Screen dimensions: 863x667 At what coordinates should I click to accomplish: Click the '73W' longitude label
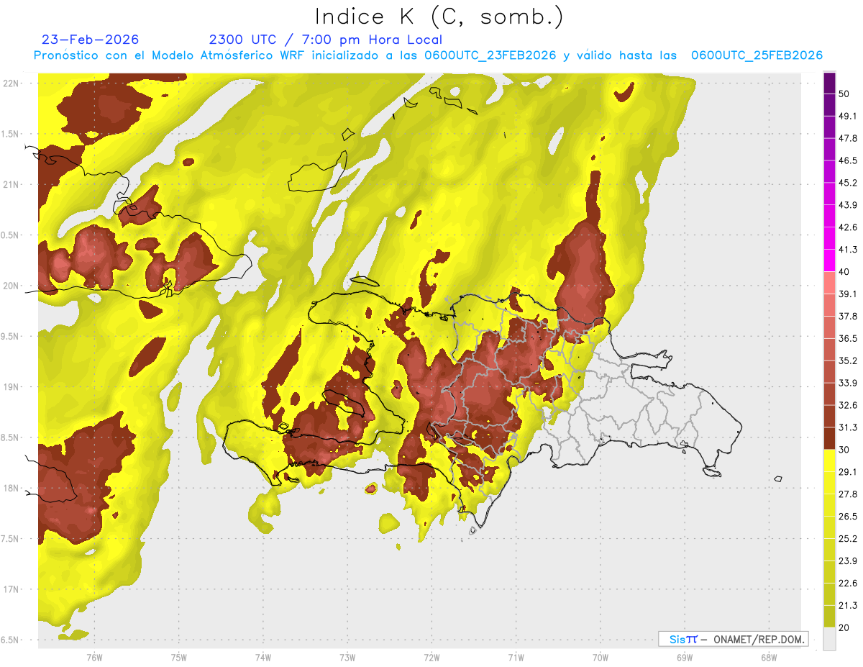click(347, 658)
